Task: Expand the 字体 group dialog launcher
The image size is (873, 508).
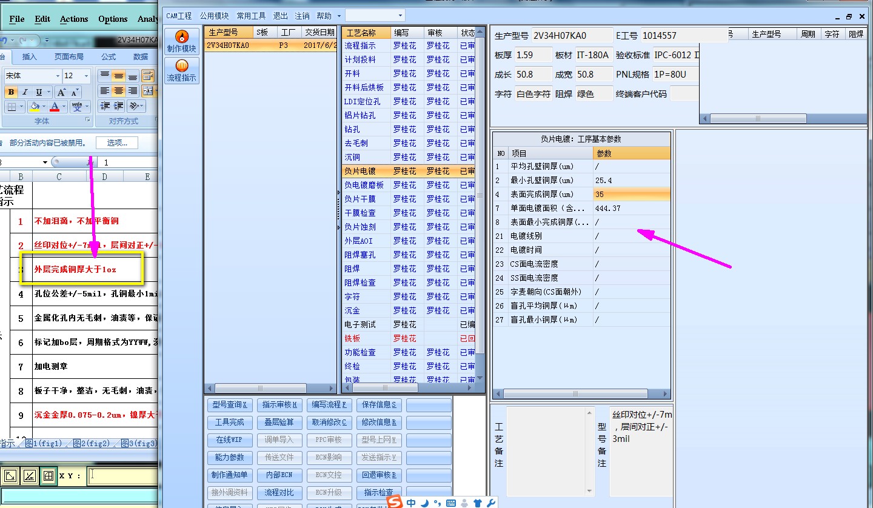Action: (x=89, y=121)
